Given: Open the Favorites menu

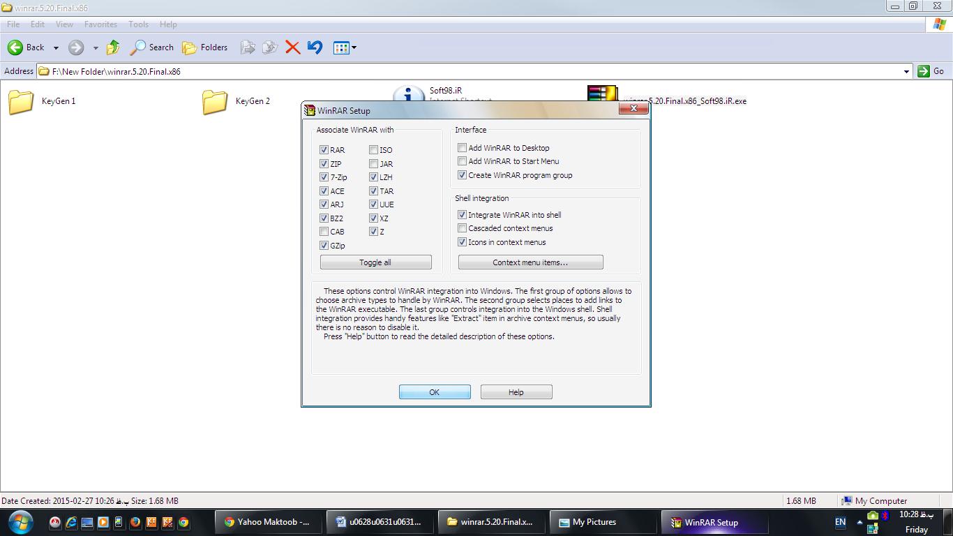Looking at the screenshot, I should [x=100, y=24].
